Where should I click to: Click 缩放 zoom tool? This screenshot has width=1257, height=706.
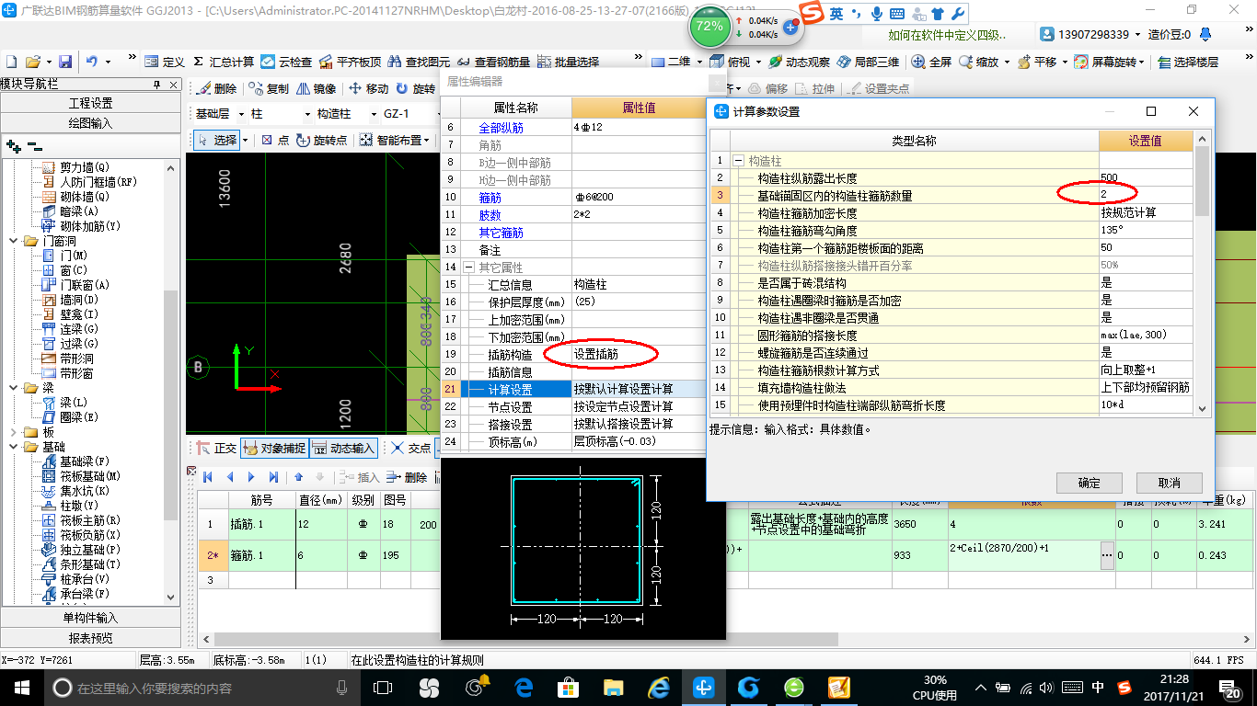point(978,62)
